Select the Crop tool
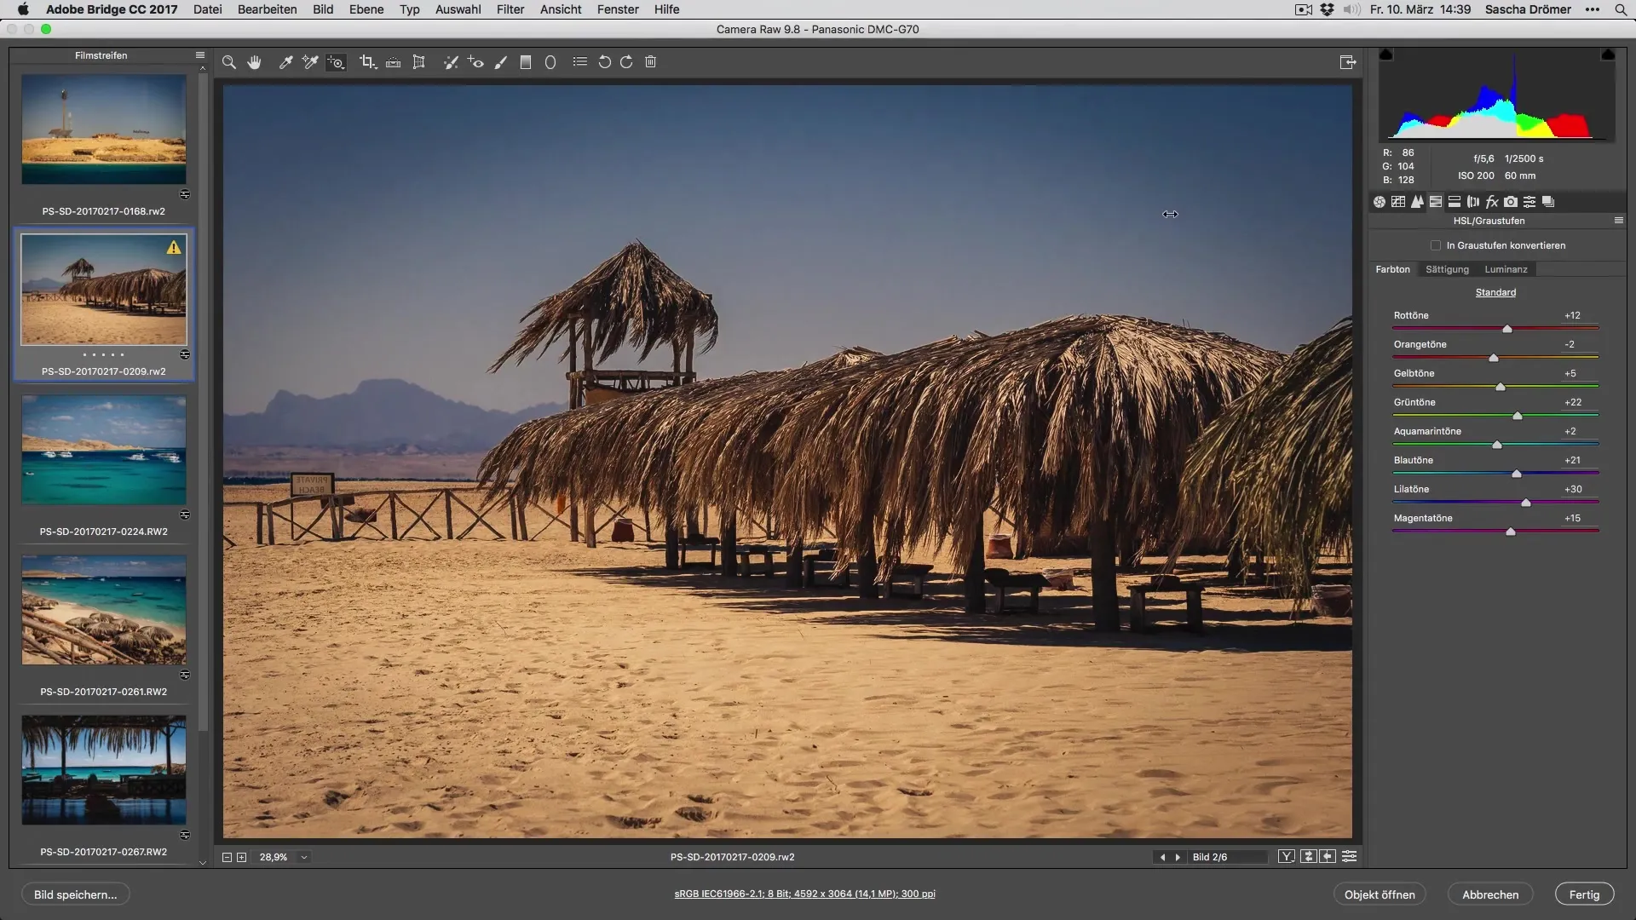The image size is (1636, 920). click(367, 62)
